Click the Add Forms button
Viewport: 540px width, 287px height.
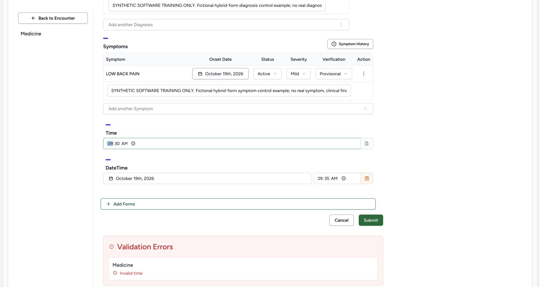(x=238, y=204)
